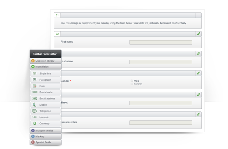Click the link icon on Gender question

tap(198, 73)
